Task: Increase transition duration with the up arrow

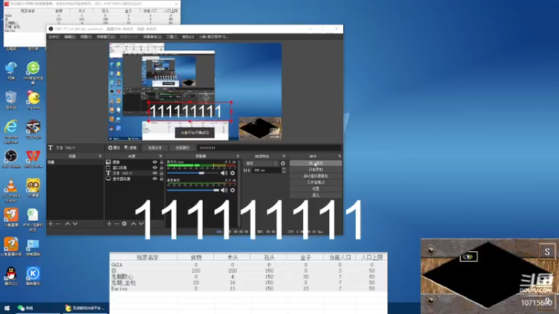Action: coord(284,169)
